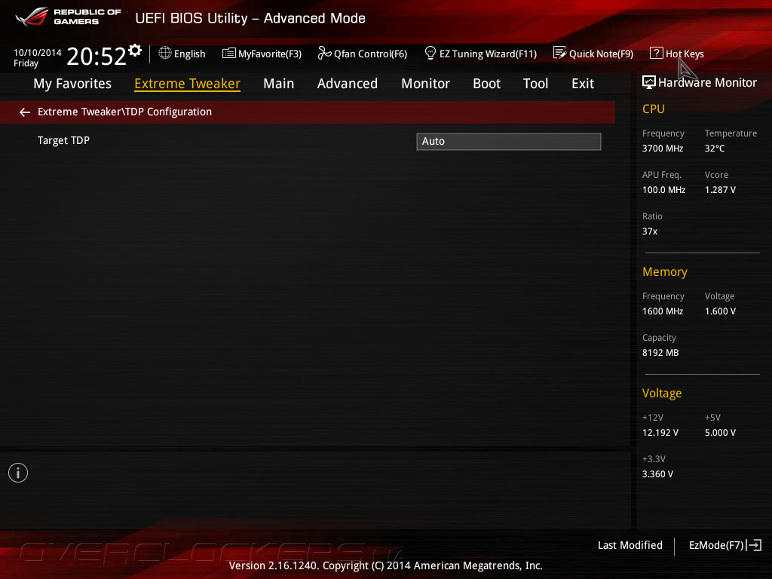Click the Quick Note pencil icon
The width and height of the screenshot is (772, 579).
(560, 53)
